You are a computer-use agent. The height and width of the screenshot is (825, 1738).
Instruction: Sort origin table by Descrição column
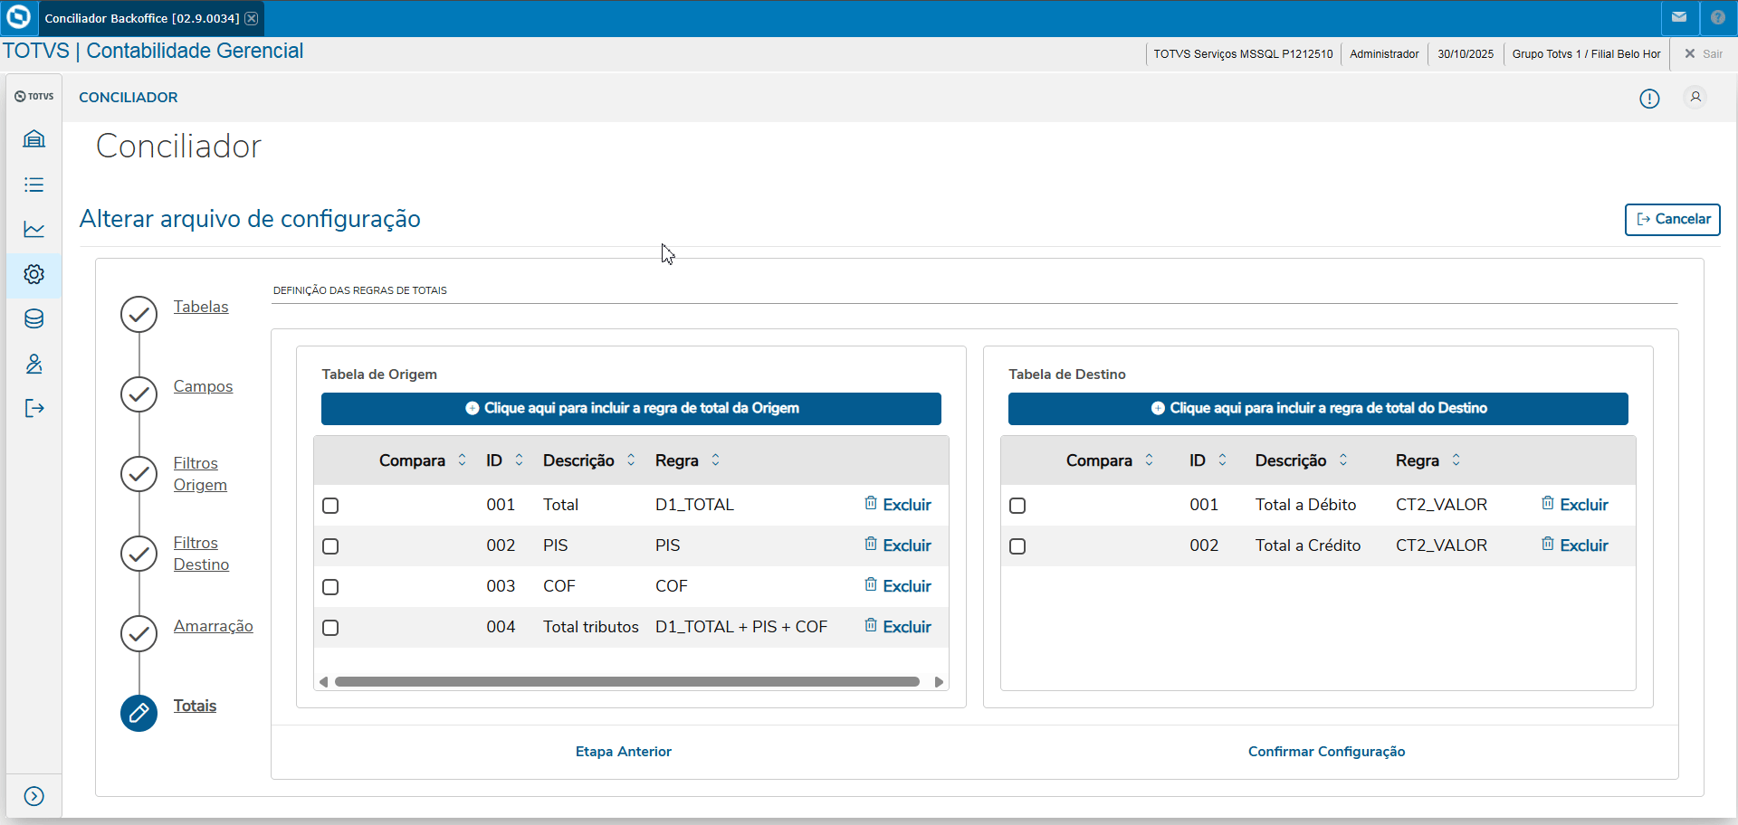631,460
